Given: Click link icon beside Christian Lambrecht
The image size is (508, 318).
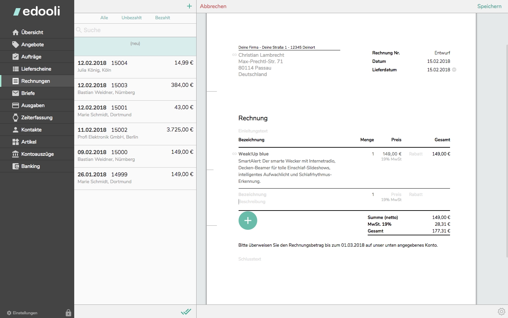Looking at the screenshot, I should click(x=234, y=55).
